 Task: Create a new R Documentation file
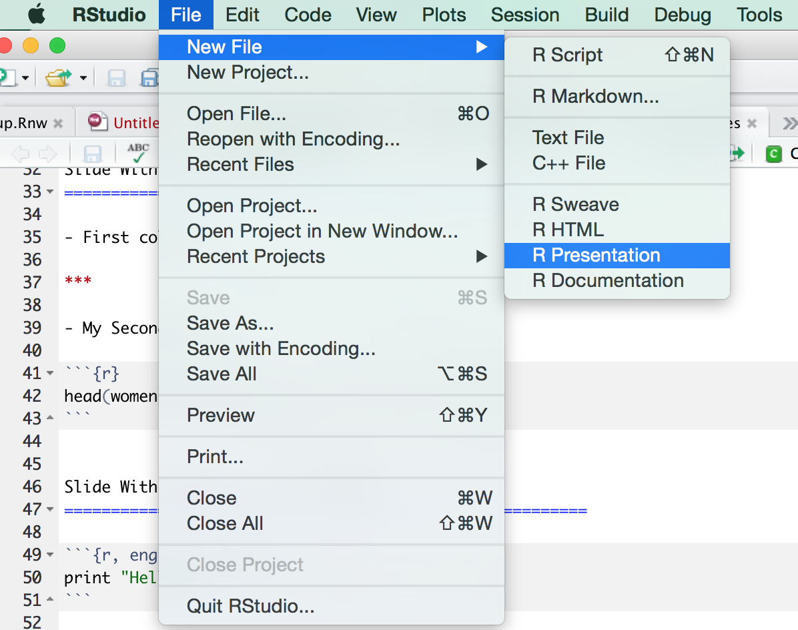coord(617,280)
